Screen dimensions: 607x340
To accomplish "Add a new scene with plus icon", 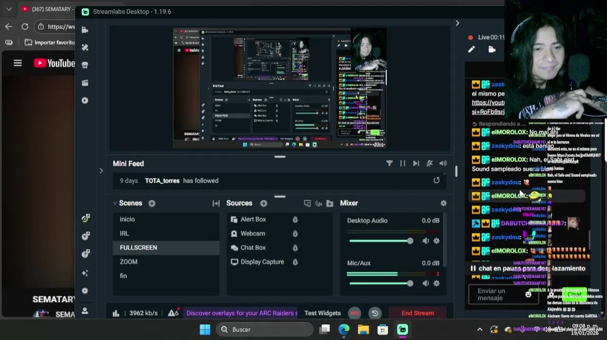I will pyautogui.click(x=152, y=203).
